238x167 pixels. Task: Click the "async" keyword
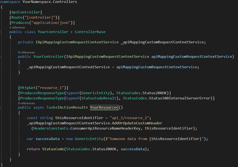coord(39,107)
